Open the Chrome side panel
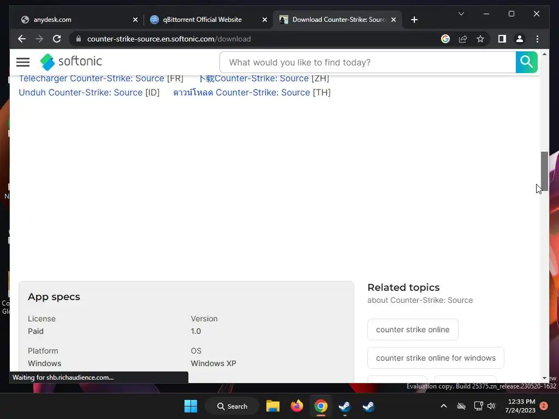 pyautogui.click(x=502, y=39)
